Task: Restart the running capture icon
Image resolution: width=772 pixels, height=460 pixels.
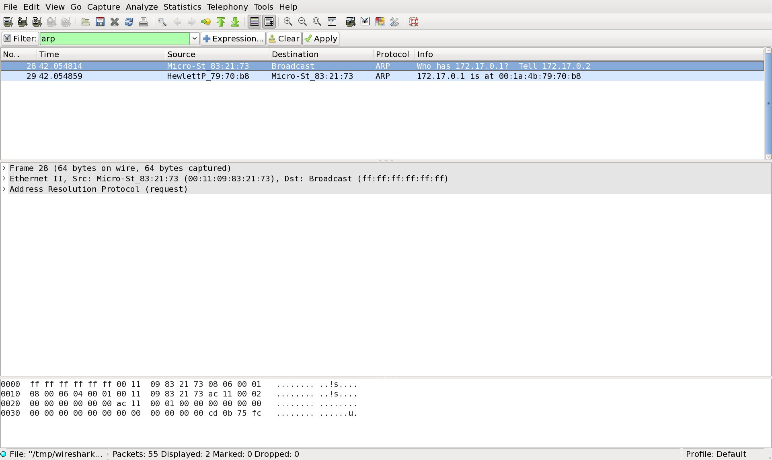Action: [66, 22]
